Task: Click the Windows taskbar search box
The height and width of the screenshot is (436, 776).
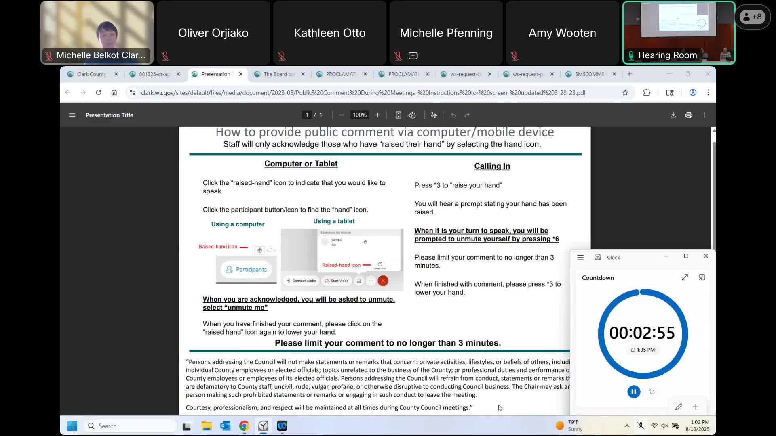Action: click(x=130, y=426)
